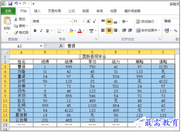181x132 pixels.
Task: Toggle middle vertical alignment
Action: coord(109,22)
